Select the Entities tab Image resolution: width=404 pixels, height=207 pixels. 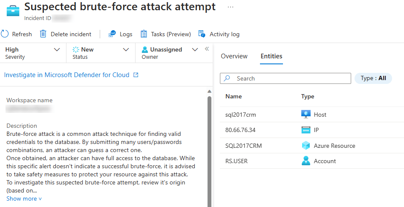pyautogui.click(x=271, y=56)
